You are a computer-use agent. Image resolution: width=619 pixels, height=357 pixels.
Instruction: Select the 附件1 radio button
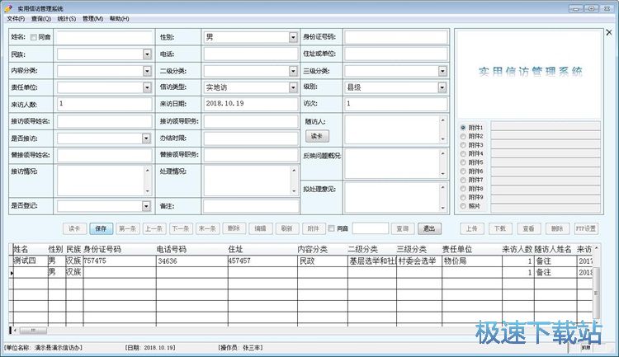point(463,128)
